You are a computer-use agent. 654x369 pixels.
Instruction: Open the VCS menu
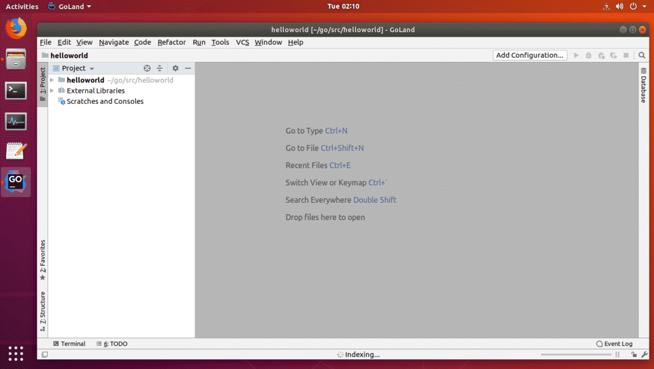point(242,42)
